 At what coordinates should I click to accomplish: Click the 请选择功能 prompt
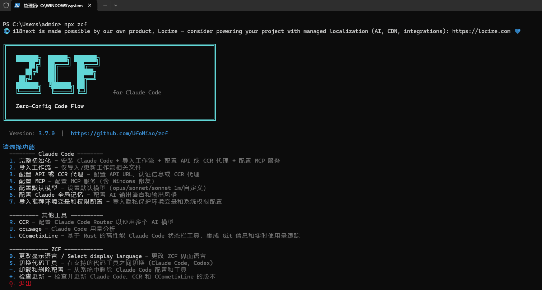point(19,147)
